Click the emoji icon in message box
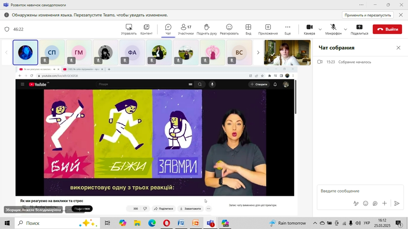This screenshot has width=408, height=229. tap(366, 204)
